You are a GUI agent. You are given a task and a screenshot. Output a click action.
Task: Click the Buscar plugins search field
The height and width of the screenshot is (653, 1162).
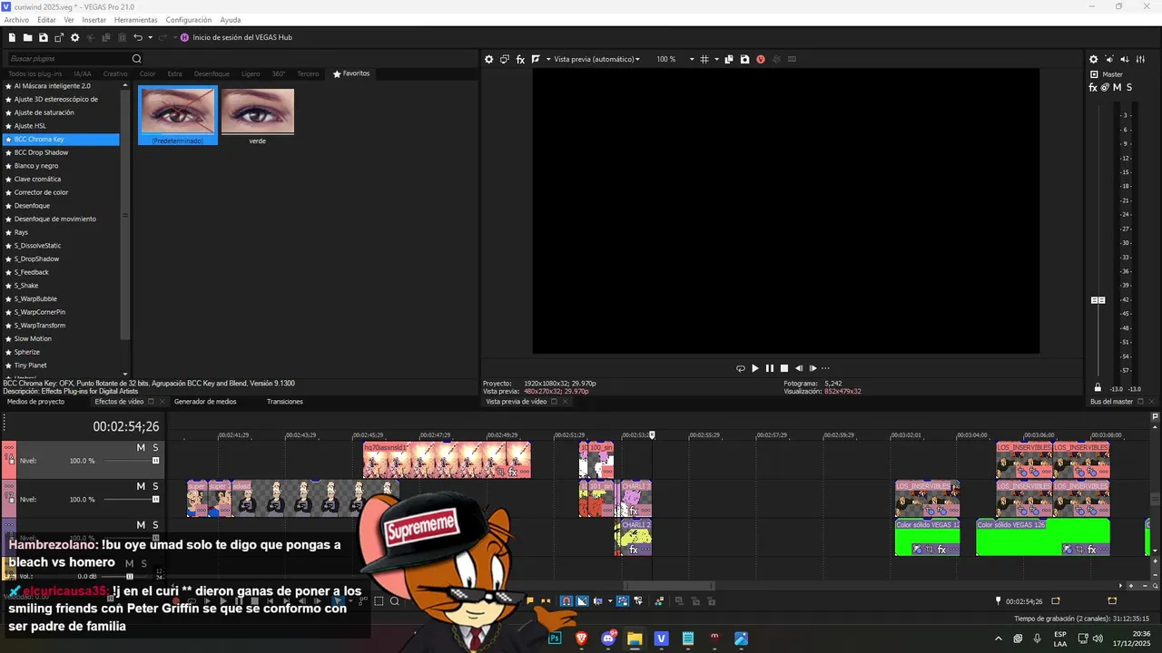coord(68,59)
